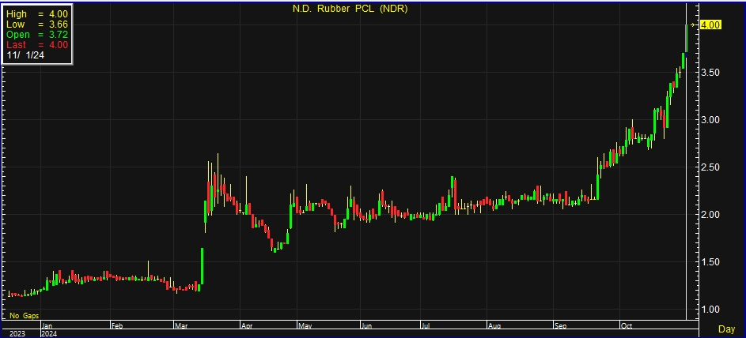Viewport: 746px width, 338px height.
Task: Click the Low value in the data box
Action: click(x=57, y=24)
